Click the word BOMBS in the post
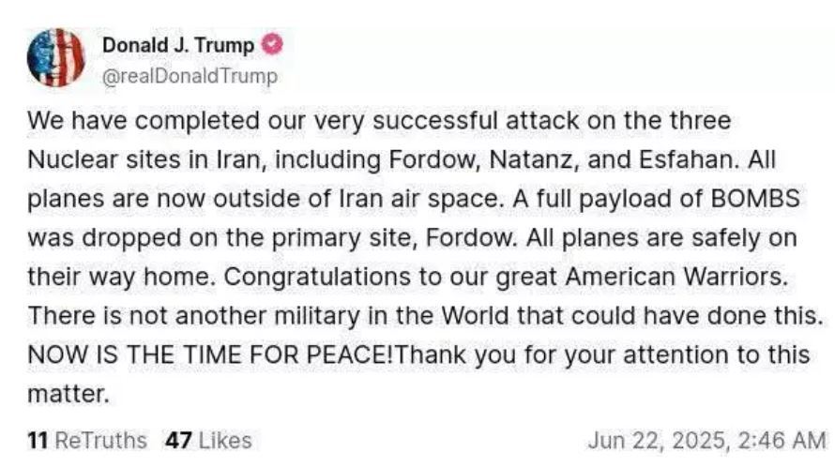The width and height of the screenshot is (835, 467). [x=755, y=198]
